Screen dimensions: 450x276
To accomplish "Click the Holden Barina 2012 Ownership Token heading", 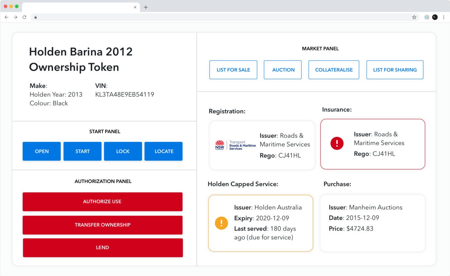I will click(81, 59).
